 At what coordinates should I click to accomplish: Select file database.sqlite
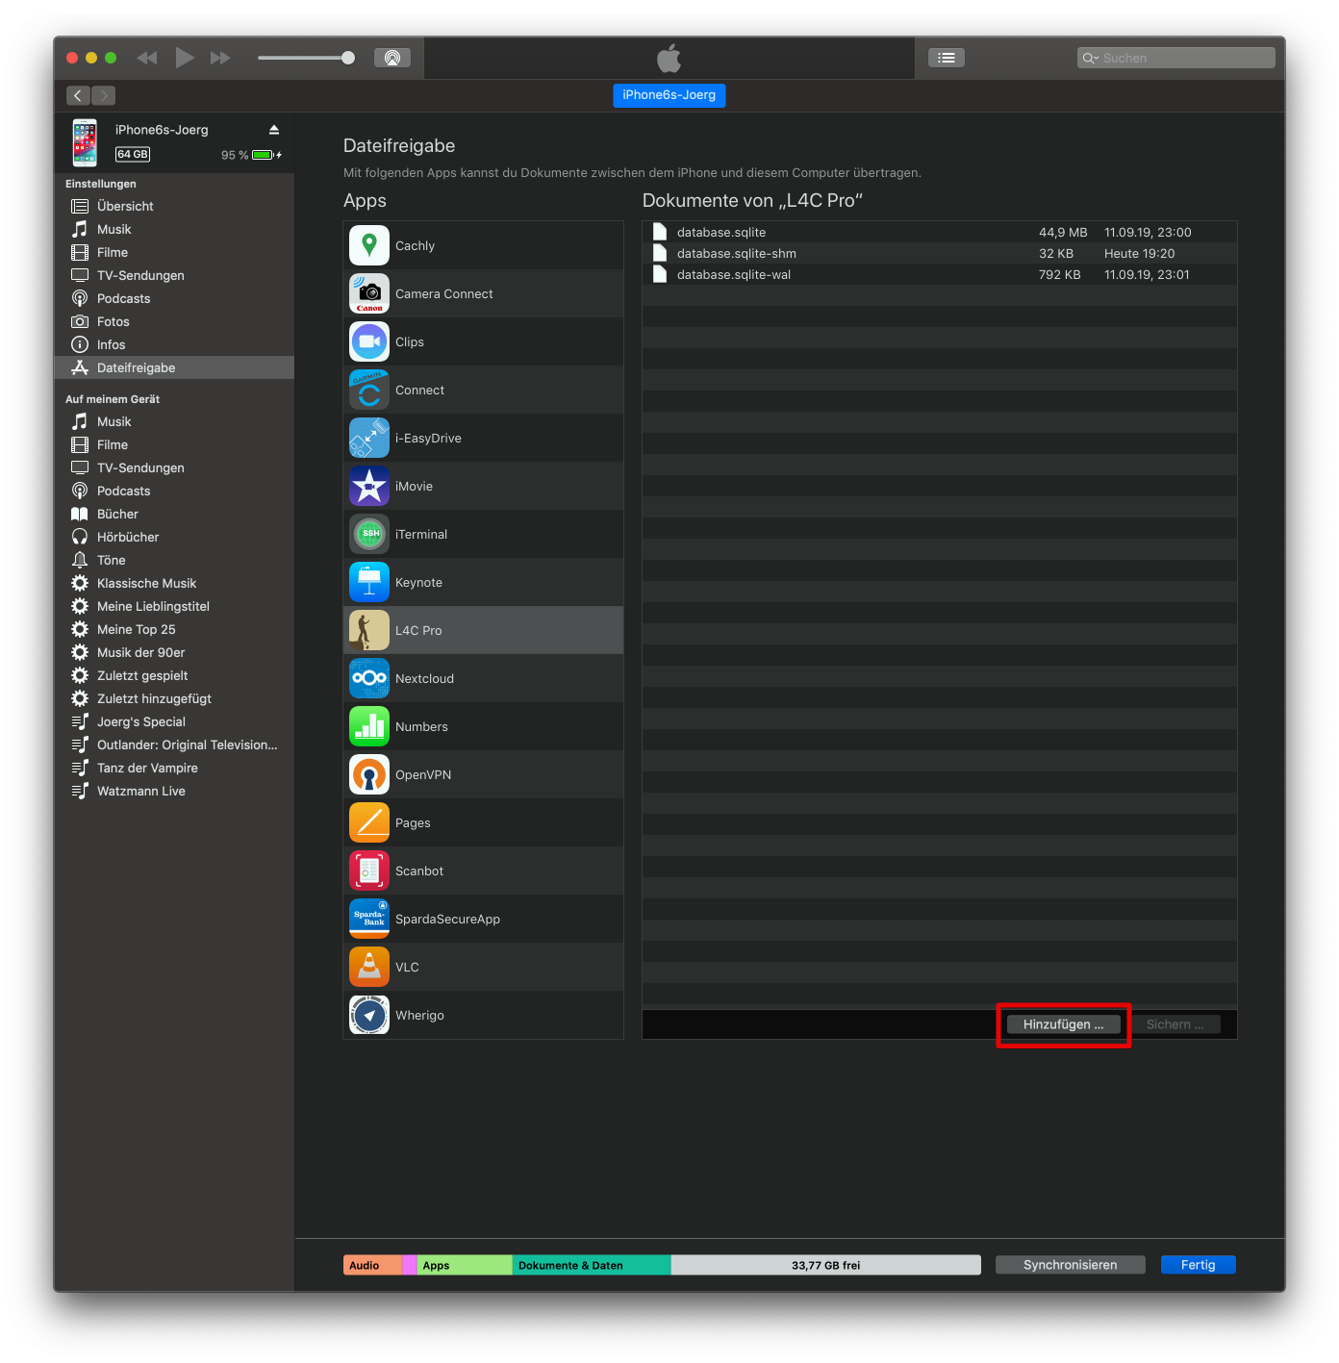[940, 232]
